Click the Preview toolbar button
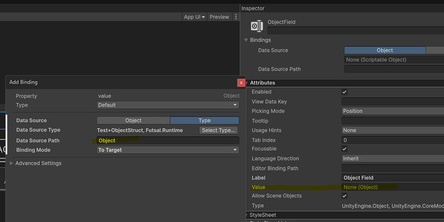The width and height of the screenshot is (444, 222). [x=219, y=17]
